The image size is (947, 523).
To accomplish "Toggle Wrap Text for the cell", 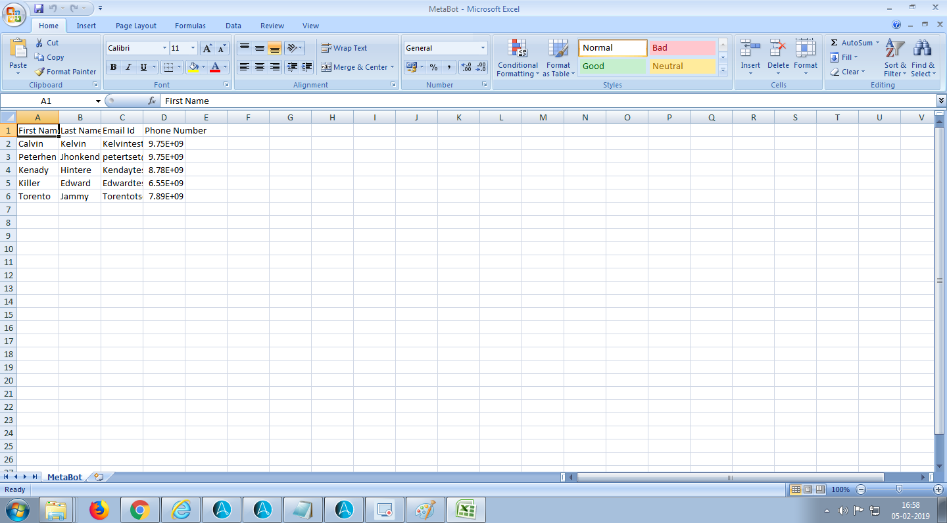I will pos(344,48).
